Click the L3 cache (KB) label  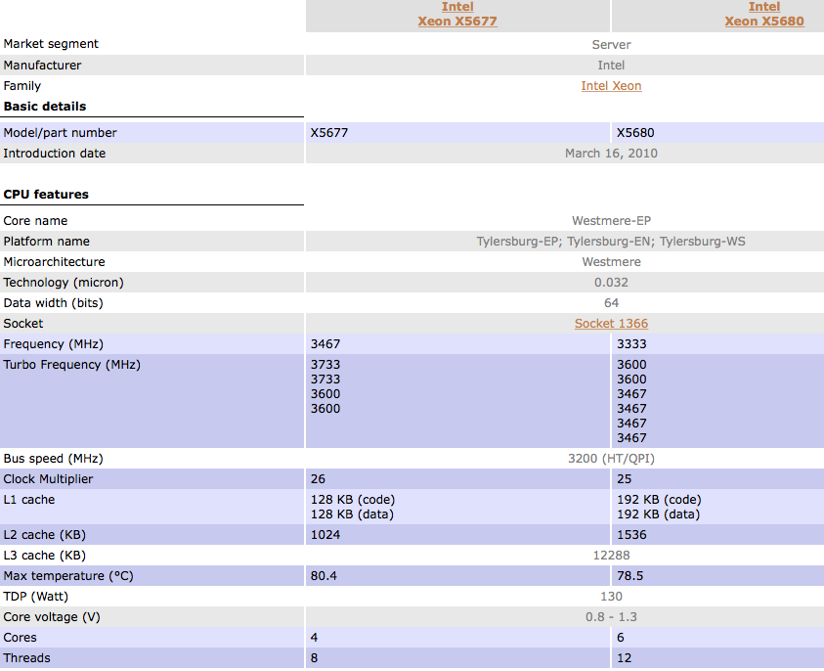coord(45,556)
